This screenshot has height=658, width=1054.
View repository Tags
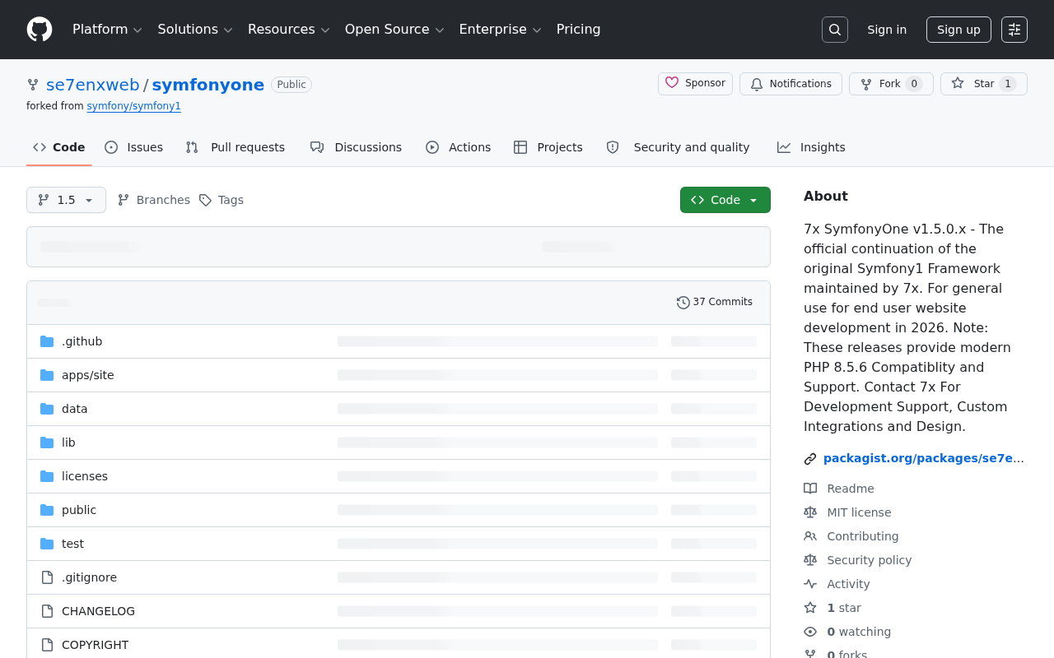pyautogui.click(x=222, y=200)
